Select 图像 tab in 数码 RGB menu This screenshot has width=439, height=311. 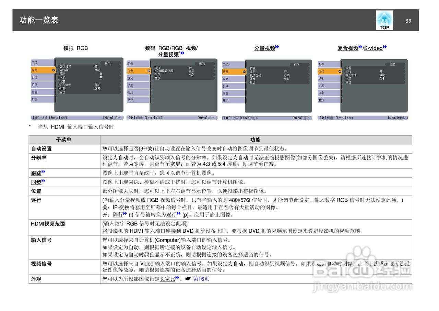pos(138,64)
